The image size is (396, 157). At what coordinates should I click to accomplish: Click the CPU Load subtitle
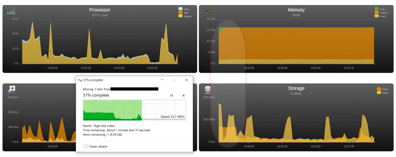[x=100, y=15]
